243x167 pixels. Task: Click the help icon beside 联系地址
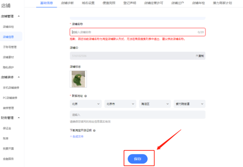(85, 96)
